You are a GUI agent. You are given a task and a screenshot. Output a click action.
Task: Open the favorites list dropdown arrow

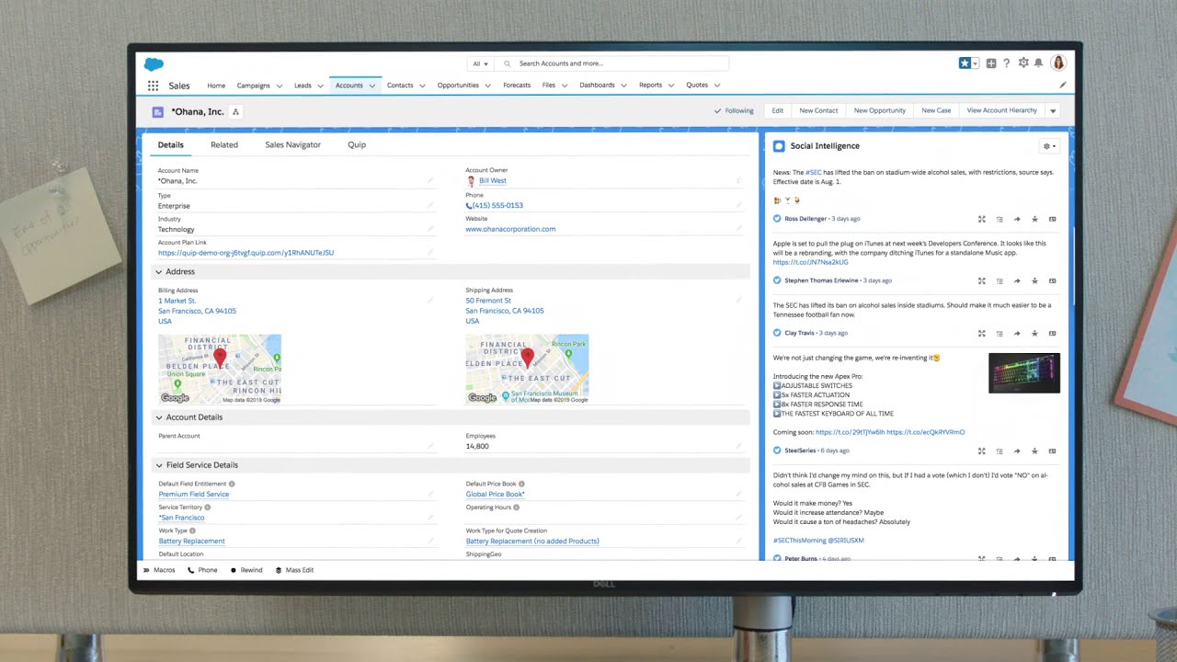tap(976, 63)
